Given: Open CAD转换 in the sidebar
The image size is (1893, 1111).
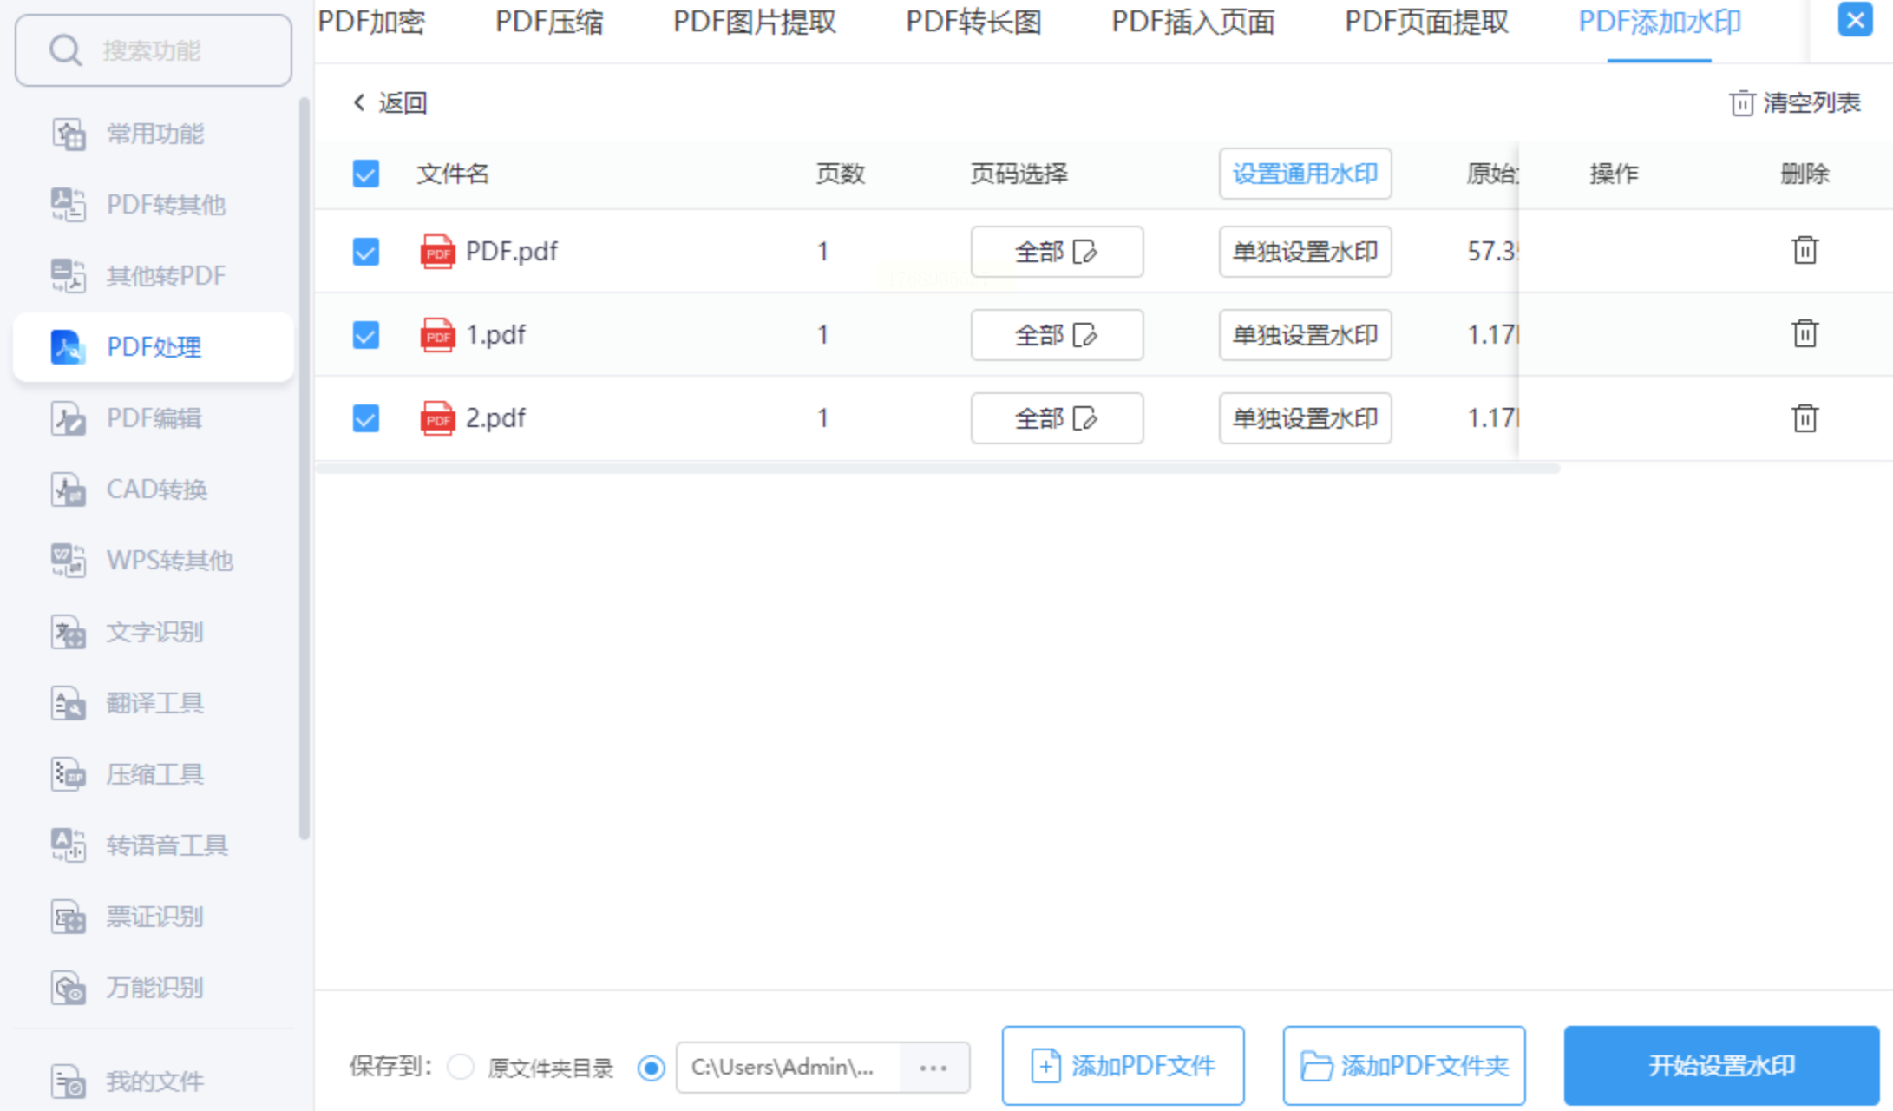Looking at the screenshot, I should pyautogui.click(x=156, y=490).
